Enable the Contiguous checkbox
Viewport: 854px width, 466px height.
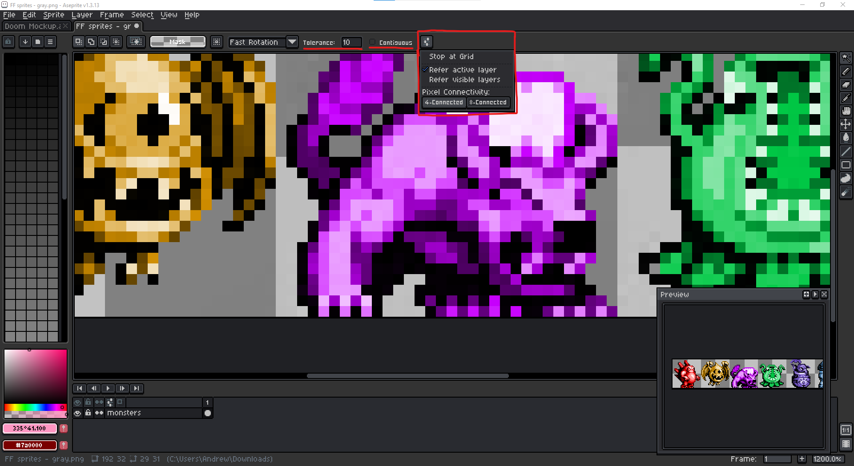coord(373,42)
